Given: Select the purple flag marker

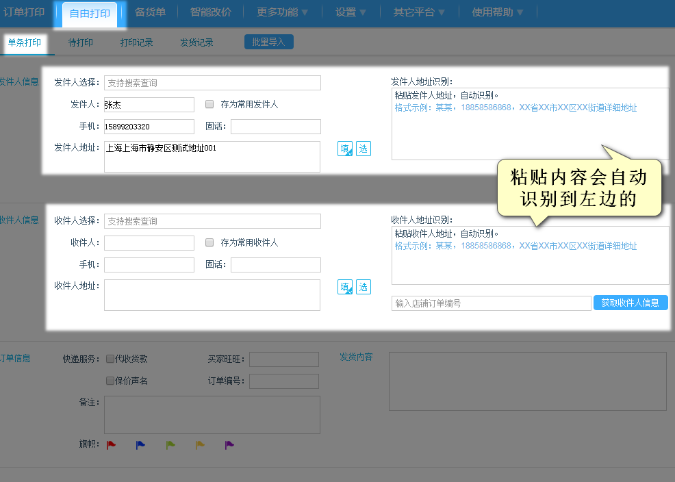Looking at the screenshot, I should click(x=229, y=445).
